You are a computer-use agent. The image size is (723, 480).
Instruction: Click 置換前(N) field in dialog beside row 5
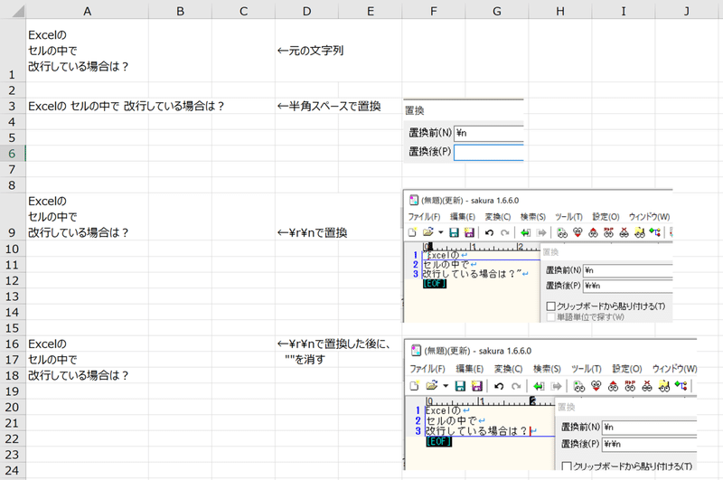click(489, 133)
